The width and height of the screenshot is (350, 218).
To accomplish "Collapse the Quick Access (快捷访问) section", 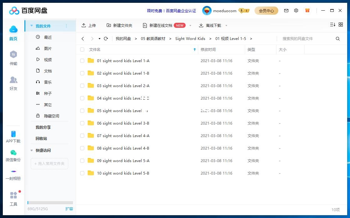I will pyautogui.click(x=32, y=151).
